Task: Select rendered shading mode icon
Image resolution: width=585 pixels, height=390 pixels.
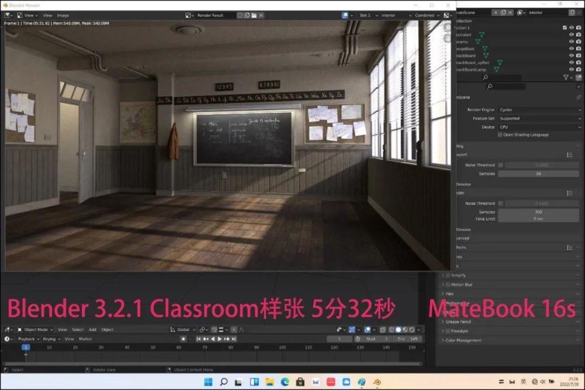Action: (412, 330)
